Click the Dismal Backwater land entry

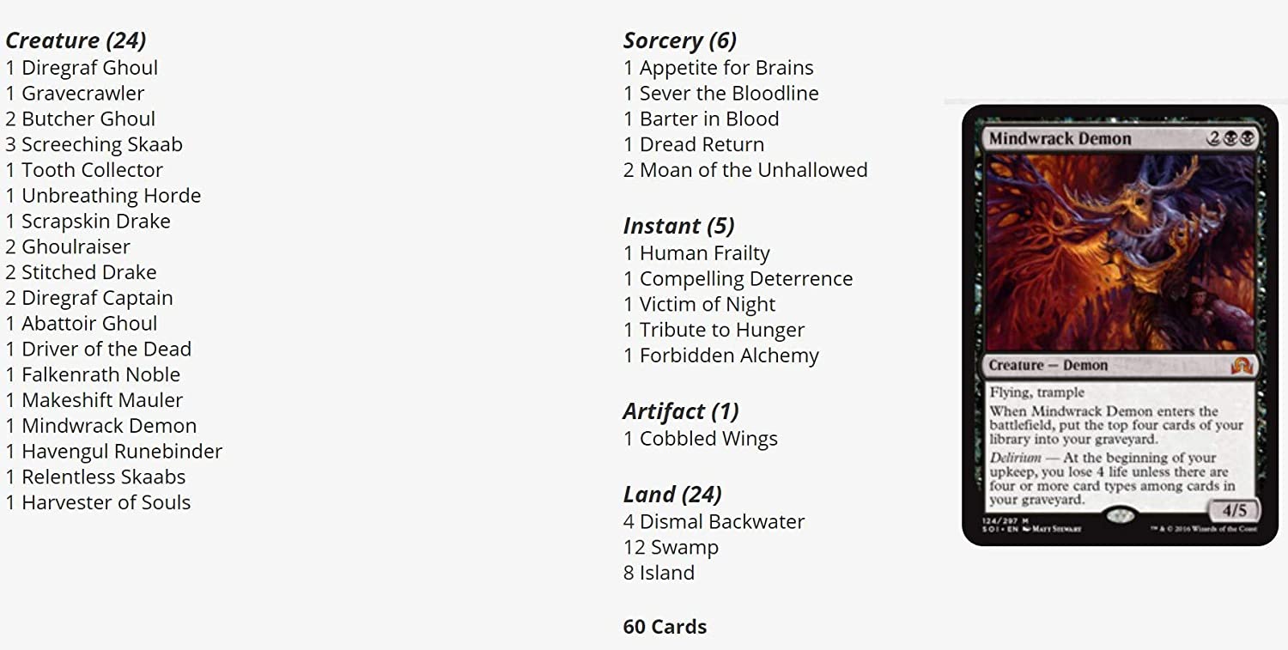coord(721,522)
